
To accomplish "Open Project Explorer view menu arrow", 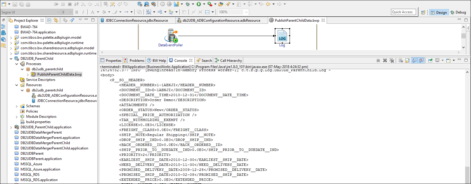I will [x=80, y=20].
